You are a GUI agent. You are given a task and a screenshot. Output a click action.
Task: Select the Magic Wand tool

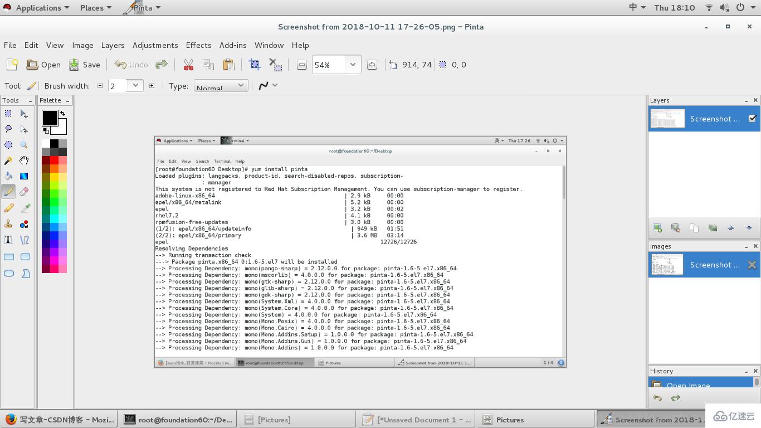pos(8,160)
